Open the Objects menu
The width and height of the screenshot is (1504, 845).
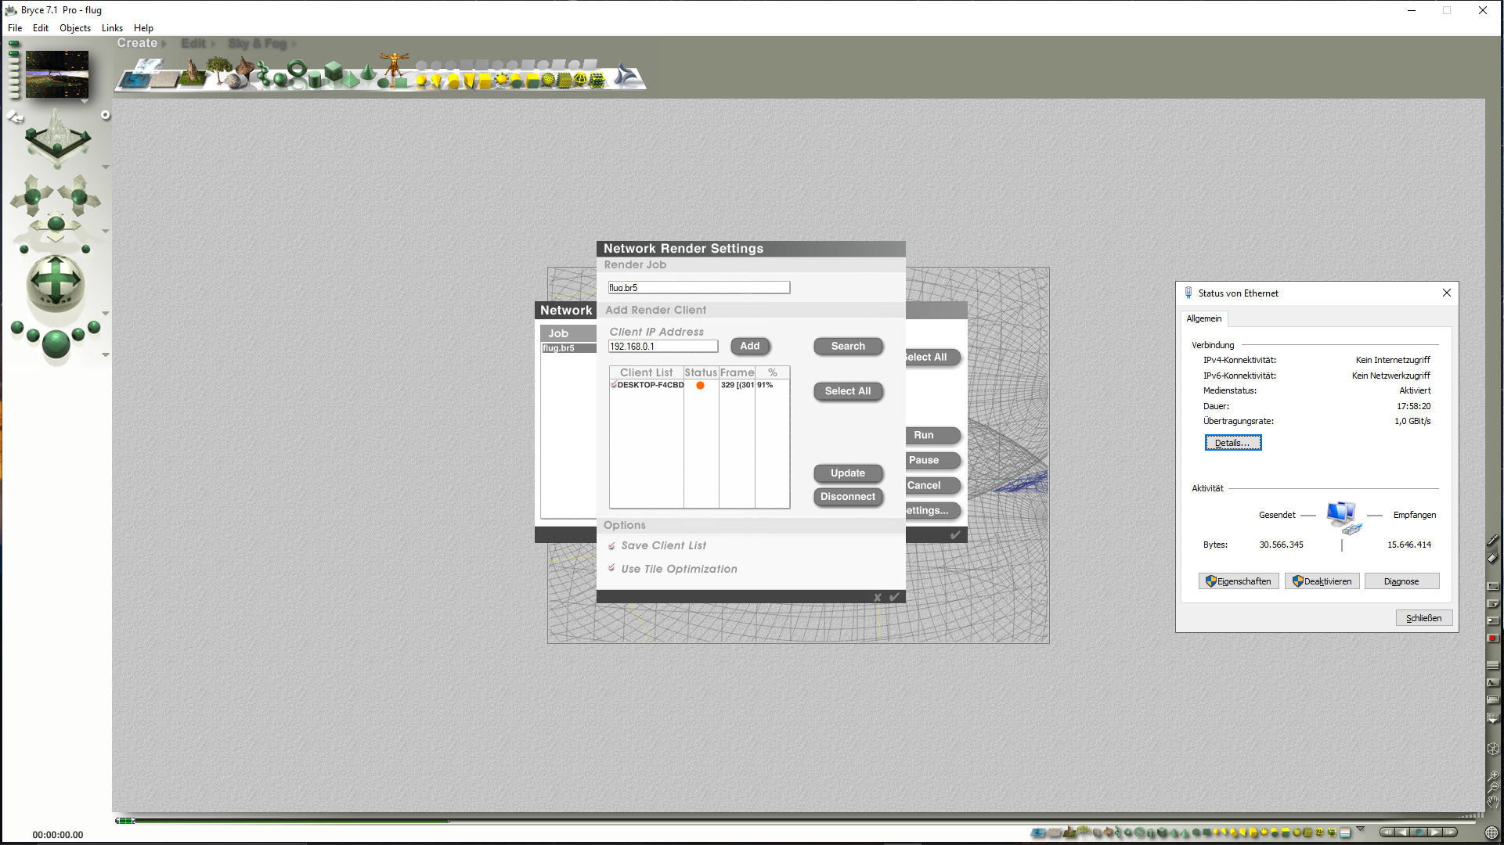click(x=74, y=28)
